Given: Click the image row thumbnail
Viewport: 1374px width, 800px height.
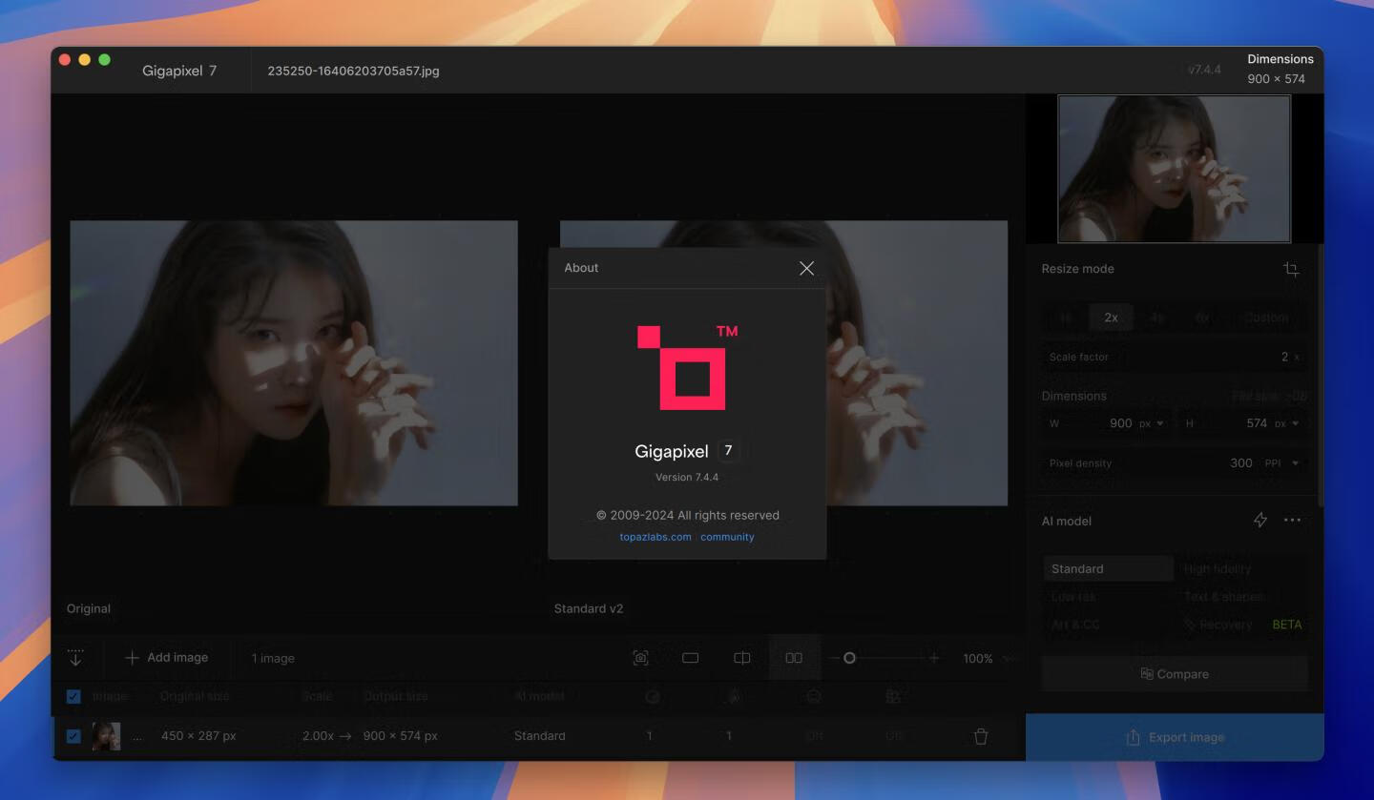Looking at the screenshot, I should pos(106,736).
